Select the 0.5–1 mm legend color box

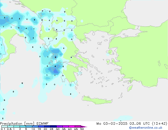tap(11, 127)
